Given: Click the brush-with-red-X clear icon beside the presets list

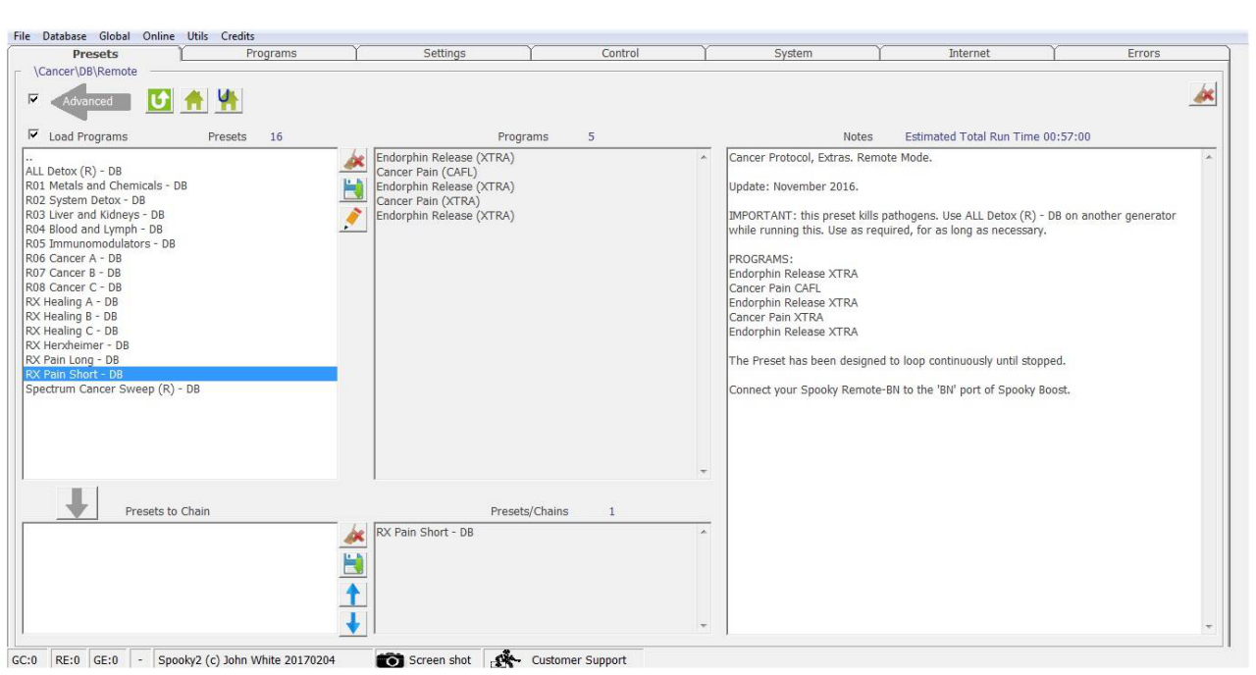Looking at the screenshot, I should click(351, 162).
